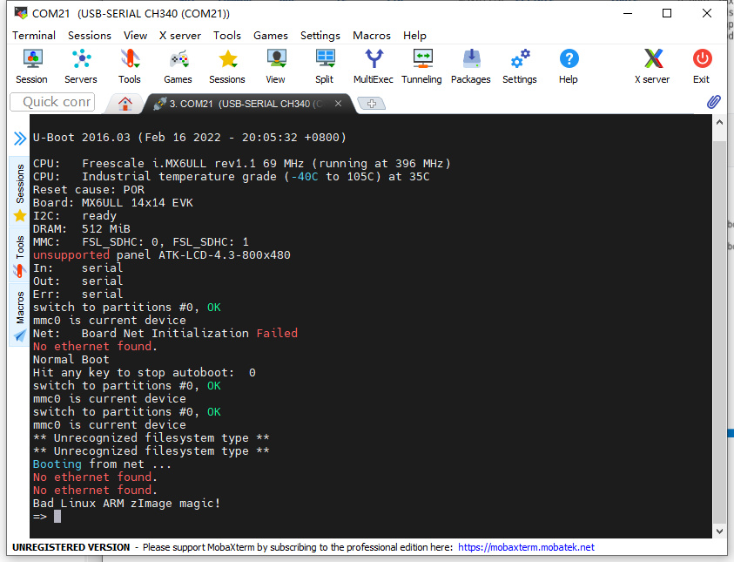The image size is (734, 562).
Task: Open the Games menu in menu bar
Action: [x=271, y=36]
